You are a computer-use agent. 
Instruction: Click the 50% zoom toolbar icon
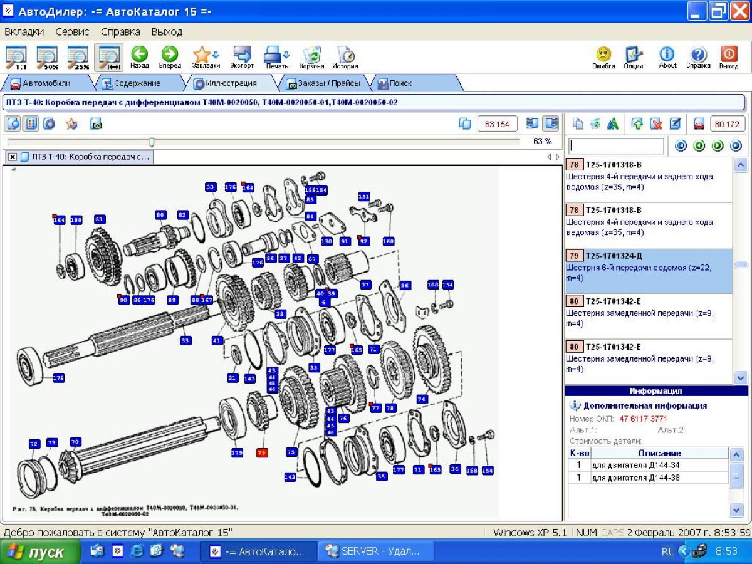tap(48, 57)
